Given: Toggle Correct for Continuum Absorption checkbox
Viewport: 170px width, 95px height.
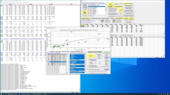Looking at the screenshot, I should click(x=93, y=67).
